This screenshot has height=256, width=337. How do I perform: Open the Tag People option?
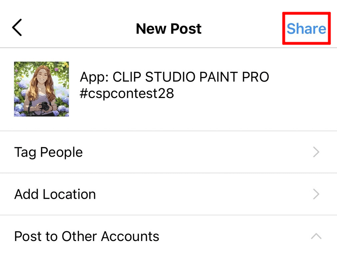click(x=167, y=152)
